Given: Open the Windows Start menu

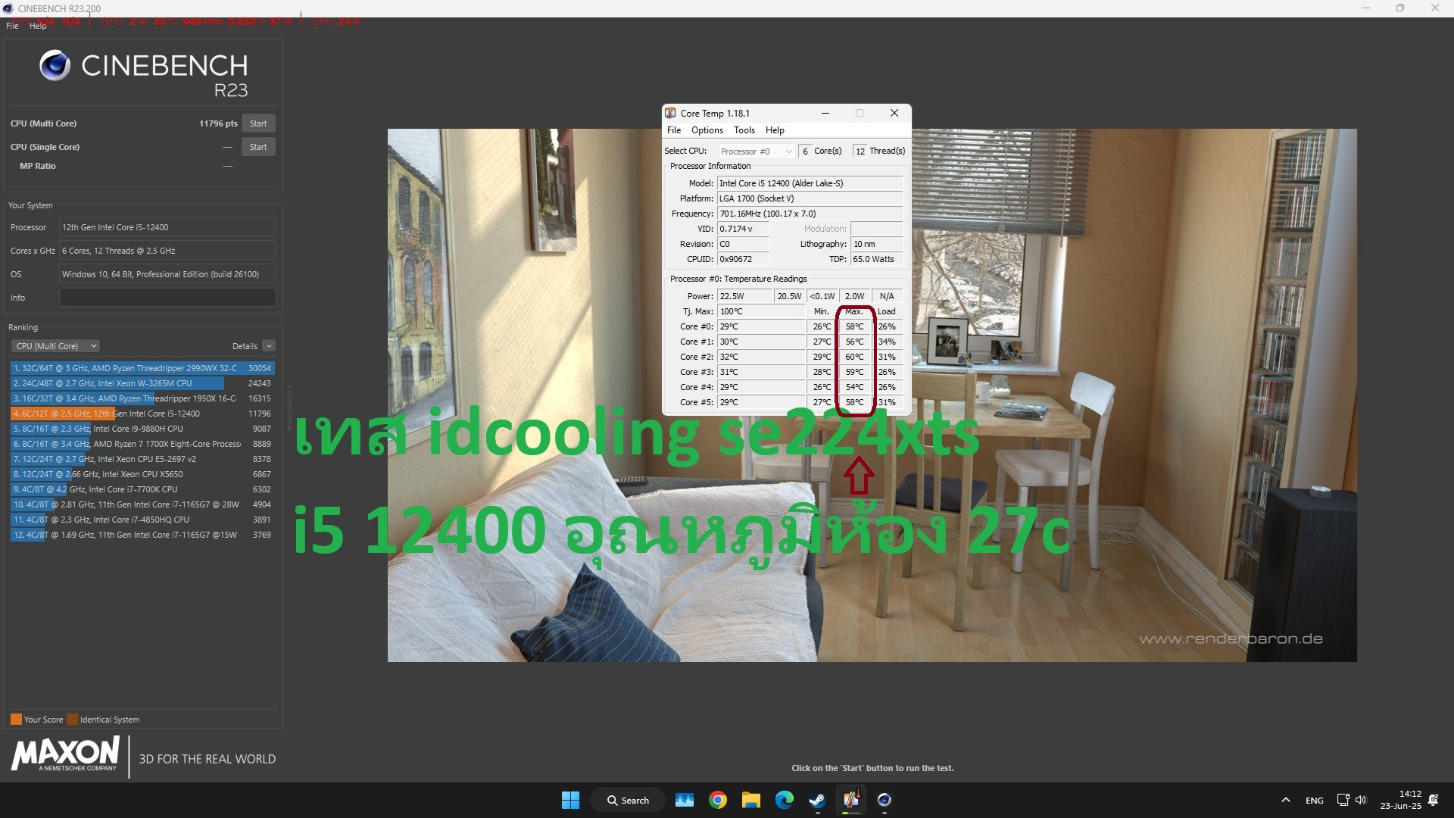Looking at the screenshot, I should [570, 800].
